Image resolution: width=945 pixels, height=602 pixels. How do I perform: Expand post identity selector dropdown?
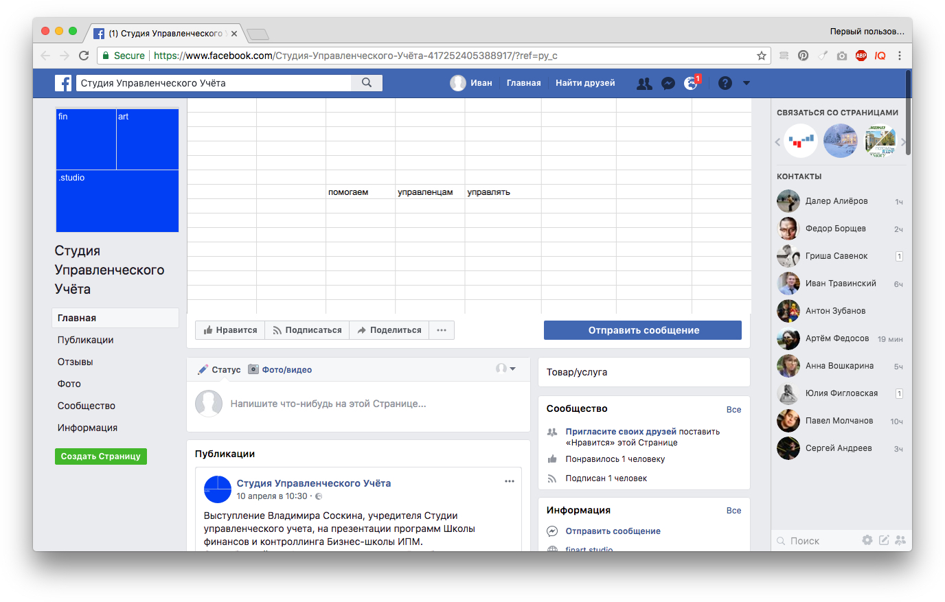506,369
